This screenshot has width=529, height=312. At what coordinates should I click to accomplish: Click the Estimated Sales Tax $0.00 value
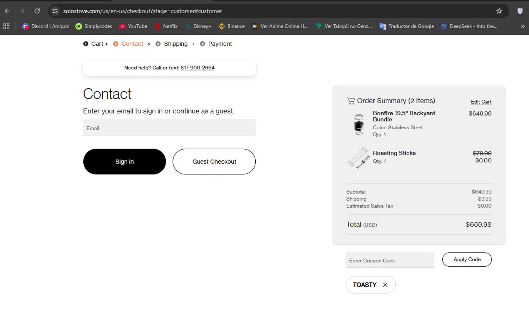(x=484, y=206)
